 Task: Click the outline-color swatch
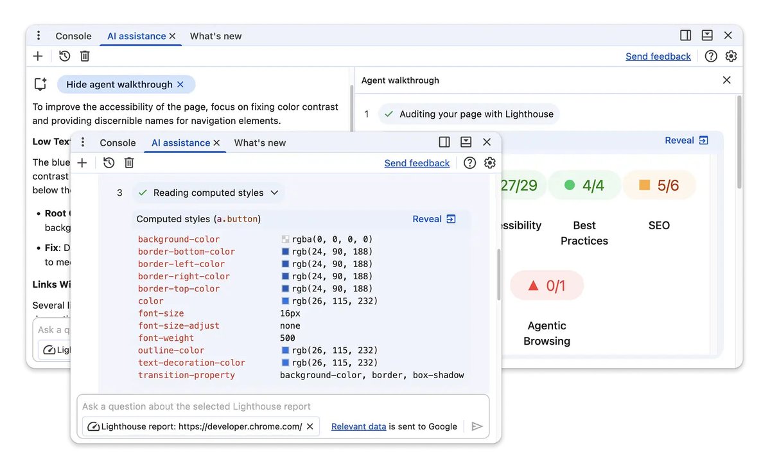[285, 350]
